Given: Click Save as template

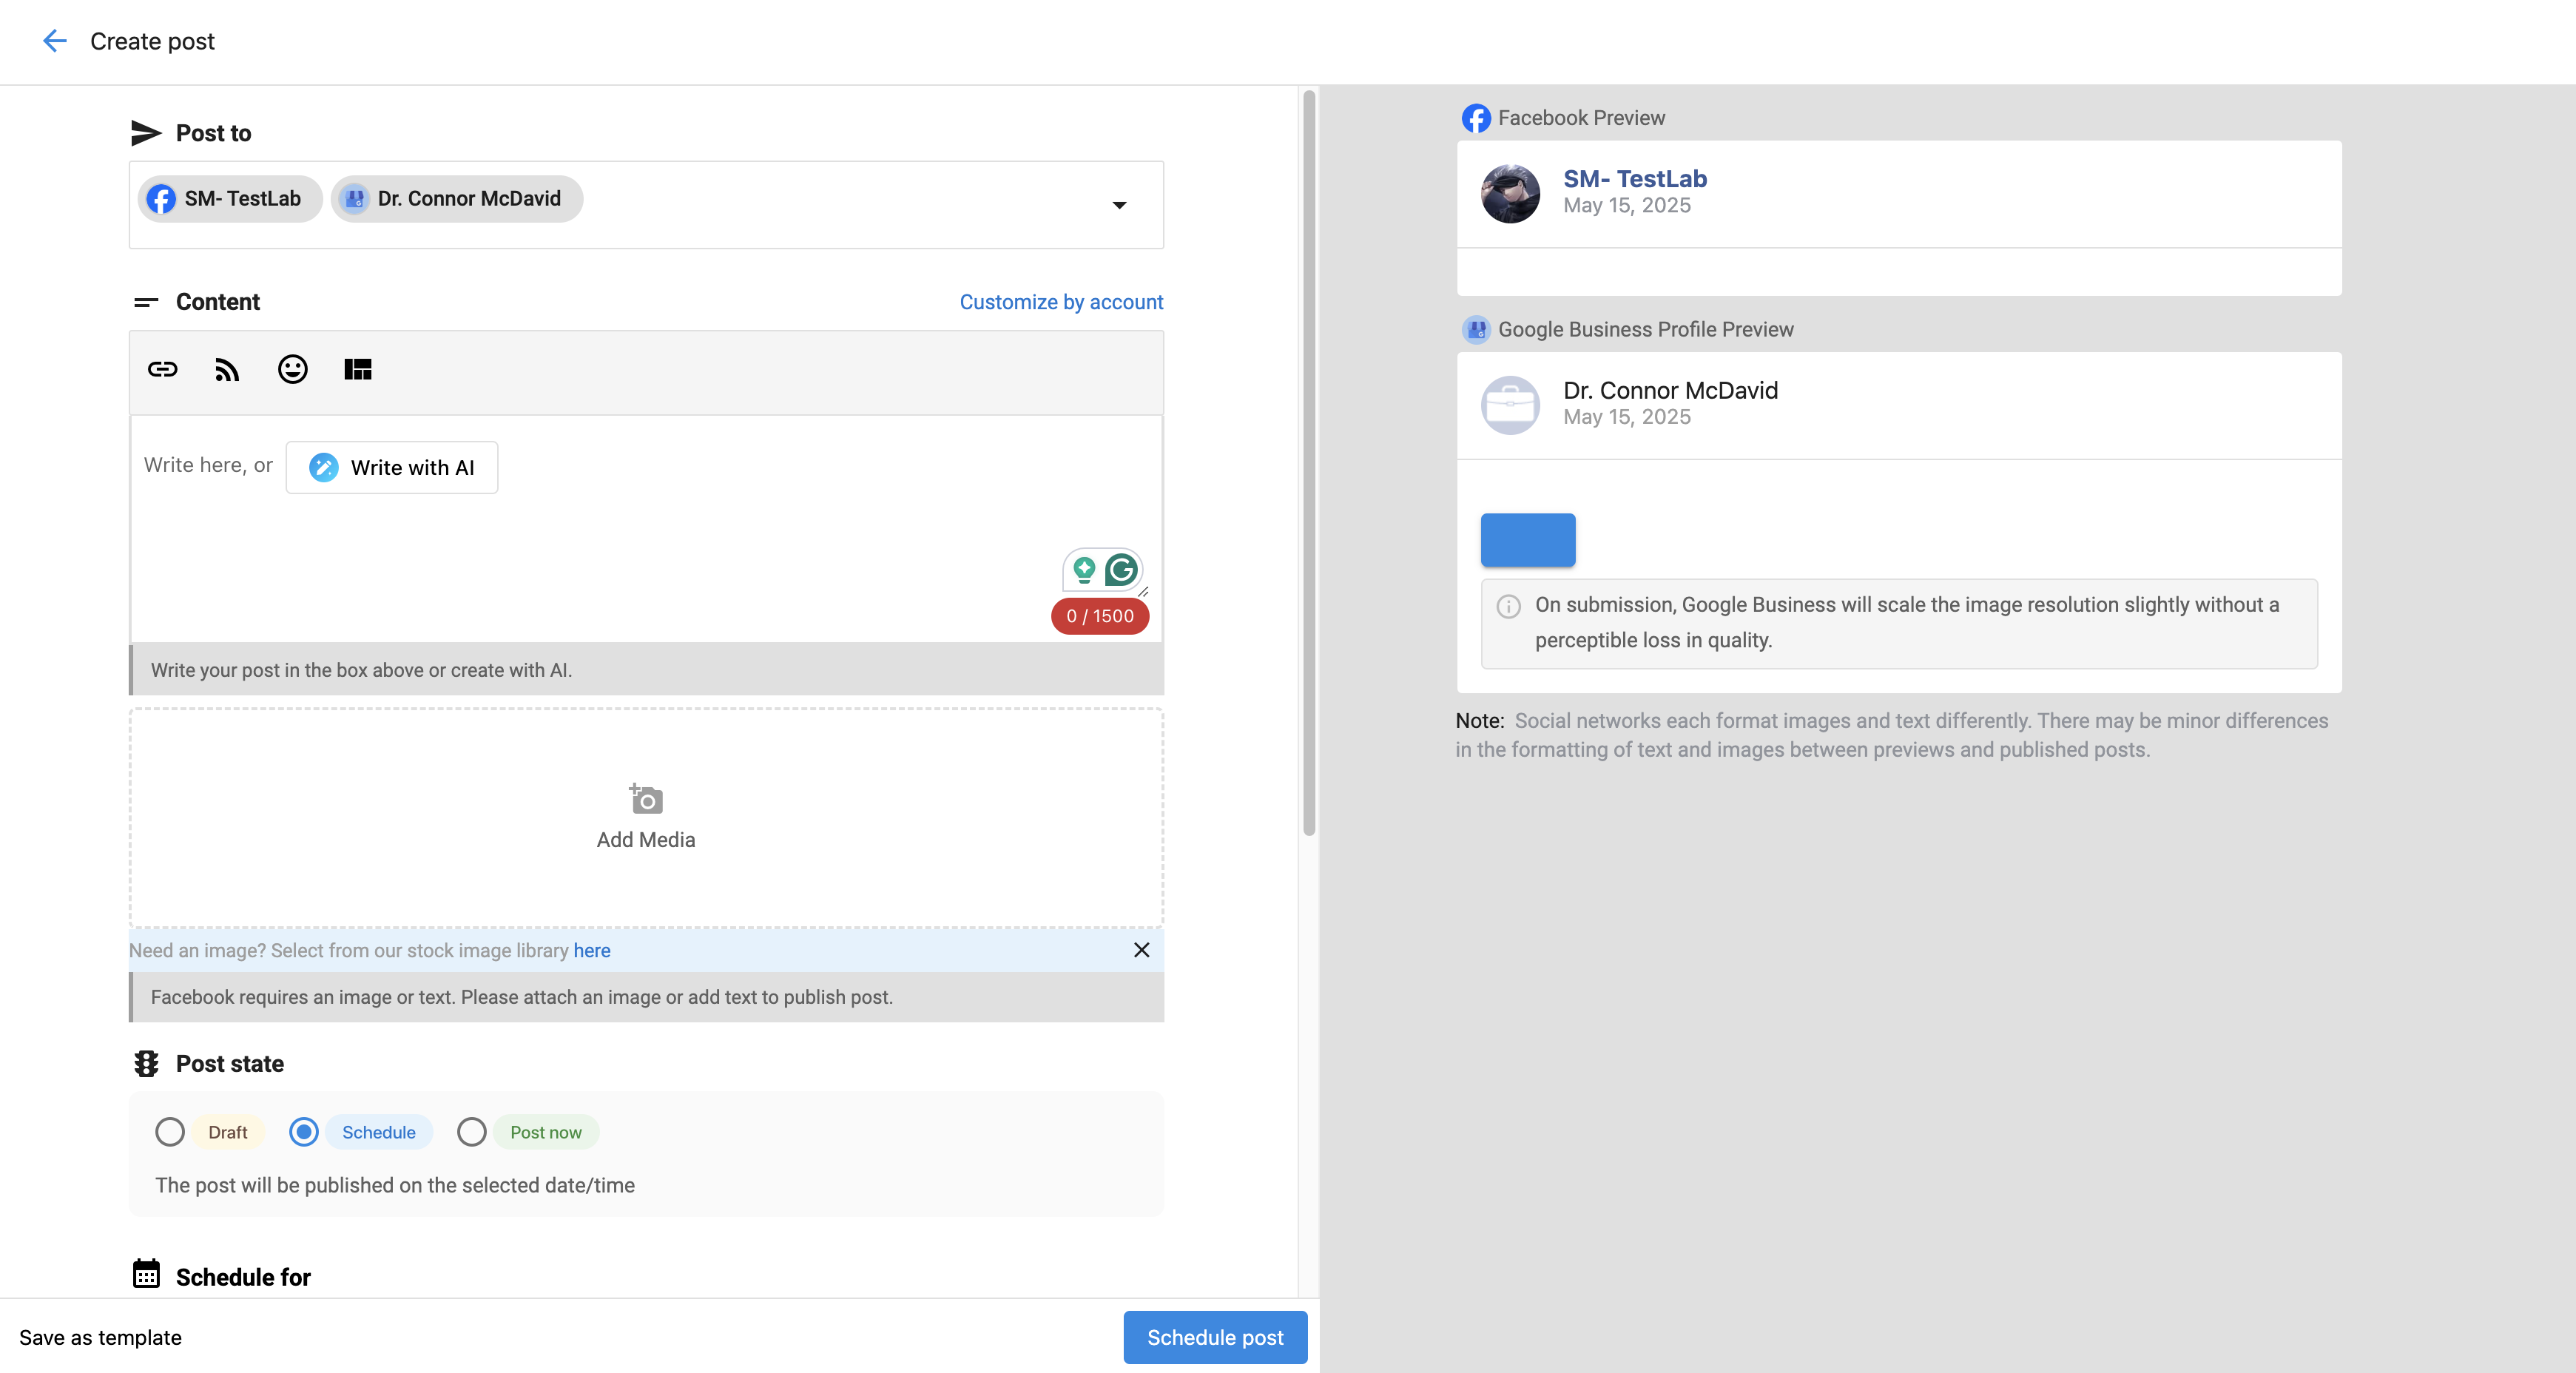Looking at the screenshot, I should (x=100, y=1338).
